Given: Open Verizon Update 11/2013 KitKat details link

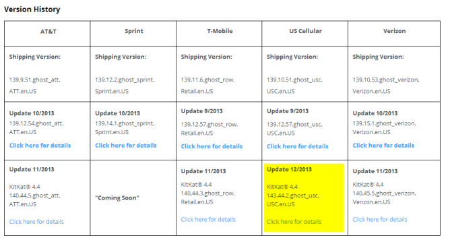Looking at the screenshot, I should click(x=380, y=220).
